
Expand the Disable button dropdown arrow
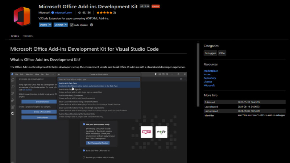pos(50,25)
